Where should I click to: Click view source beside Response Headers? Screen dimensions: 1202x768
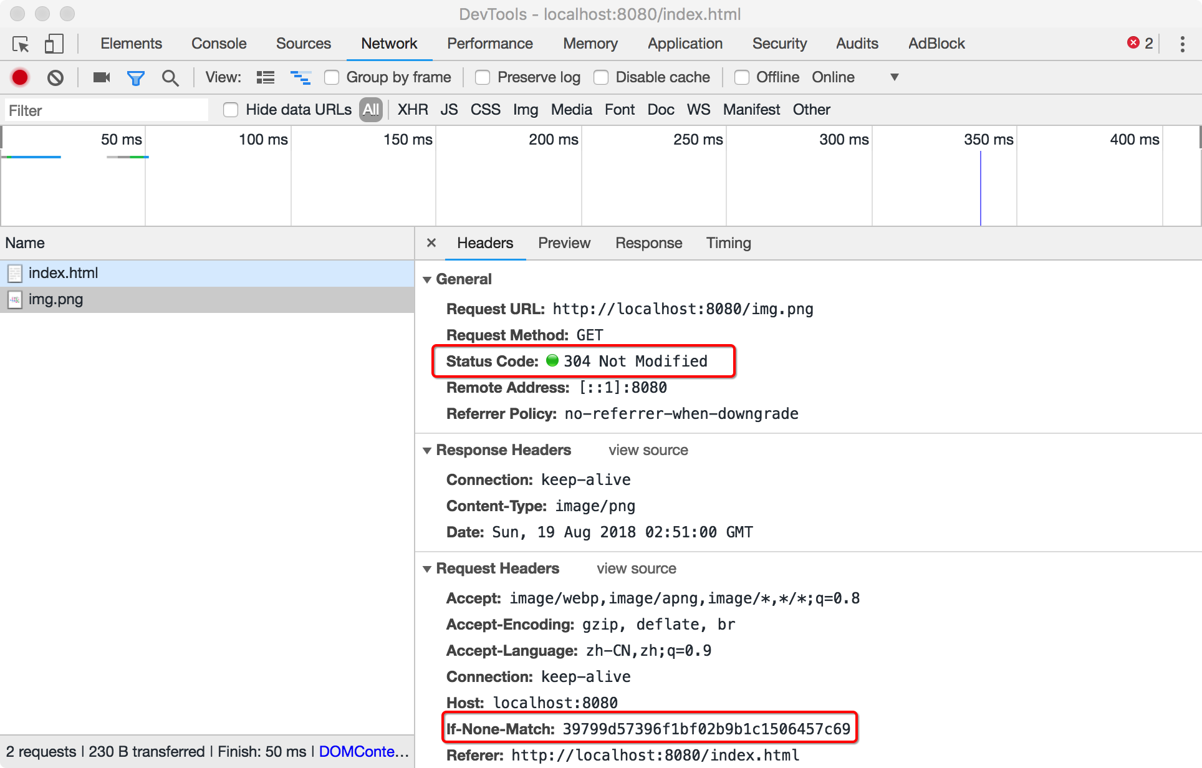(x=648, y=450)
